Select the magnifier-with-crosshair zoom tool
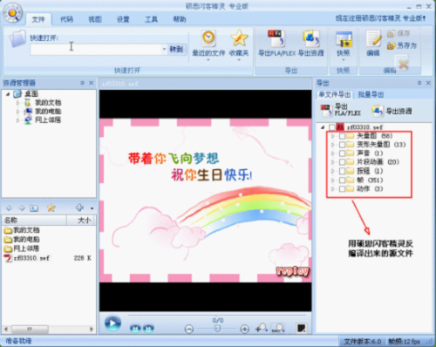 click(262, 328)
